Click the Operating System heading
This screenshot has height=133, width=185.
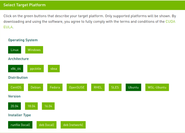pyautogui.click(x=23, y=40)
